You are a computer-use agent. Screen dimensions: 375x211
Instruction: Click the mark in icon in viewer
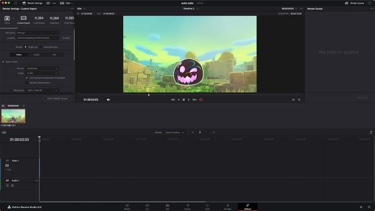[x=294, y=100]
